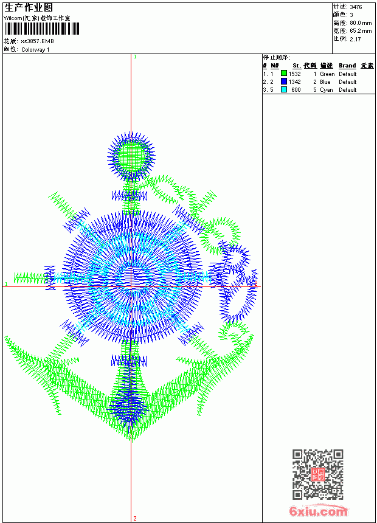Select the blue thread color swatch
Viewport: 377px width, 523px height.
pos(283,81)
